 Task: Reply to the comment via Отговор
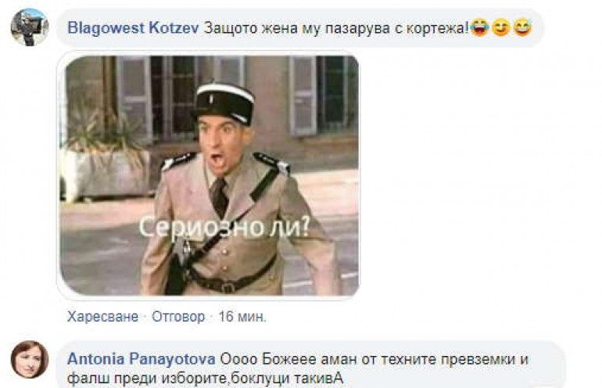coord(178,317)
